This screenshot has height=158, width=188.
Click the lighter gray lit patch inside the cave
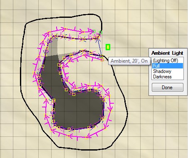53,46
